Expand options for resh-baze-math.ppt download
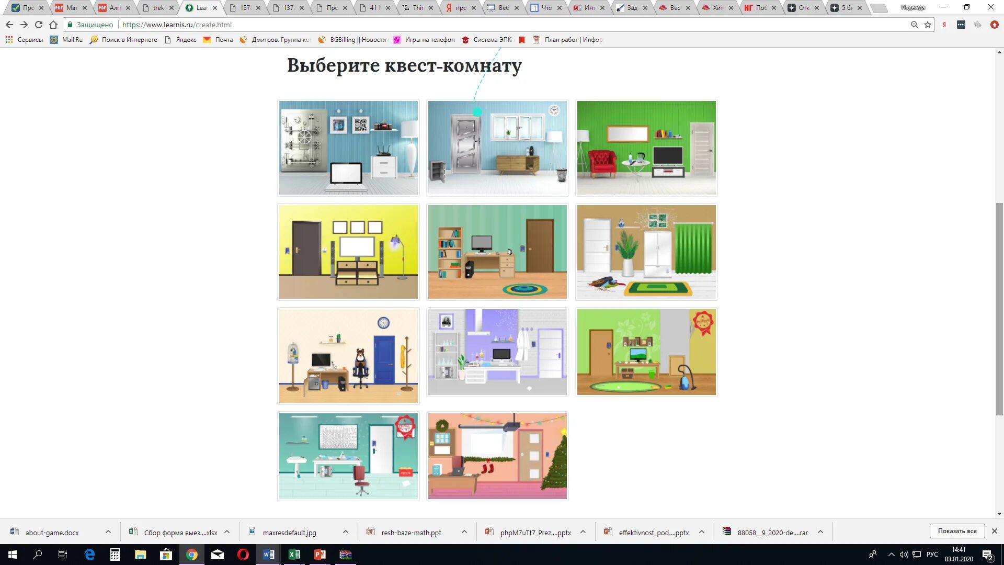Viewport: 1004px width, 565px height. pos(464,532)
